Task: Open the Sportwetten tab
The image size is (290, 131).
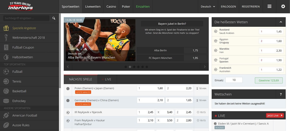Action: (70, 6)
